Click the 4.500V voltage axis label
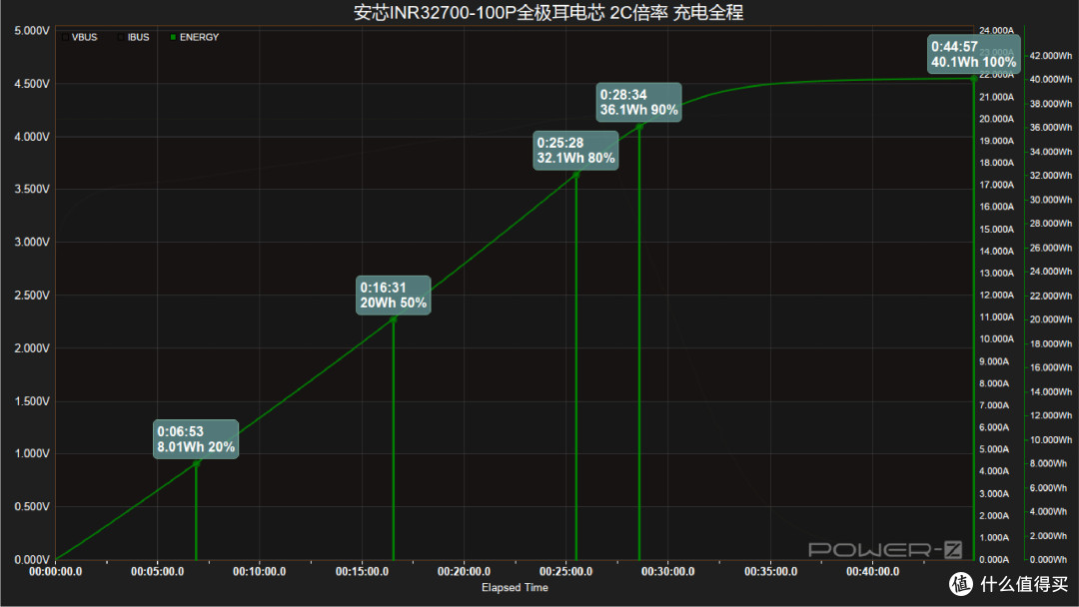The height and width of the screenshot is (607, 1079). (32, 84)
